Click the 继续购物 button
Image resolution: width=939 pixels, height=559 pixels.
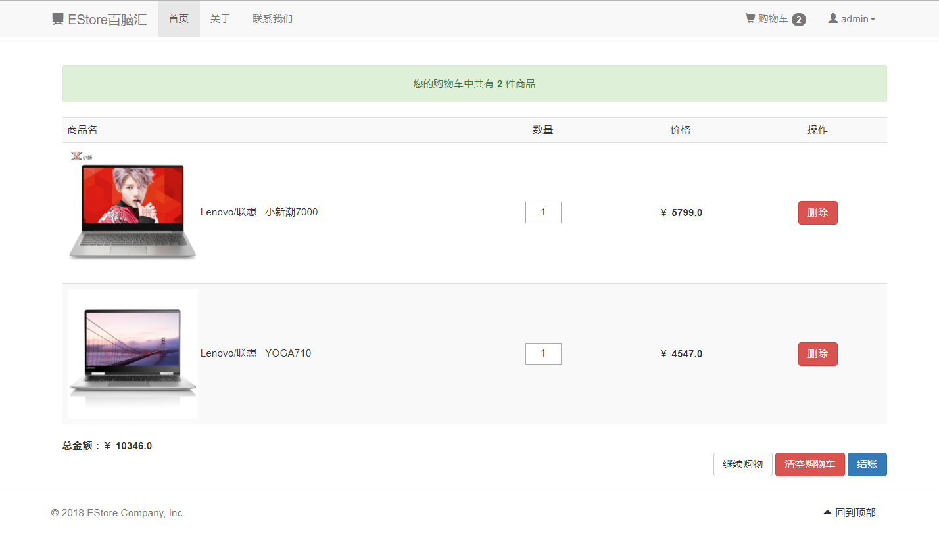(743, 464)
